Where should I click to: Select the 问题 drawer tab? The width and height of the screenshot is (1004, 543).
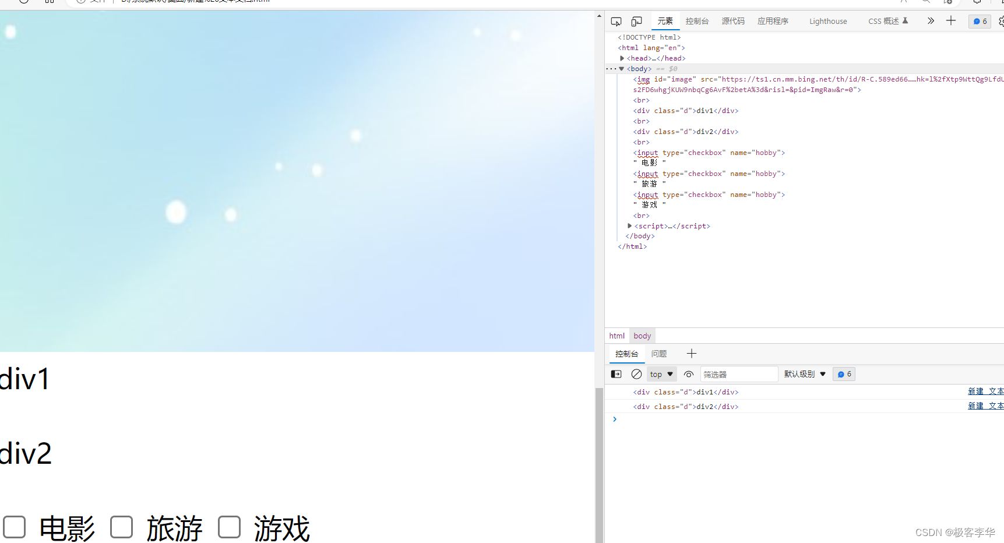click(659, 354)
